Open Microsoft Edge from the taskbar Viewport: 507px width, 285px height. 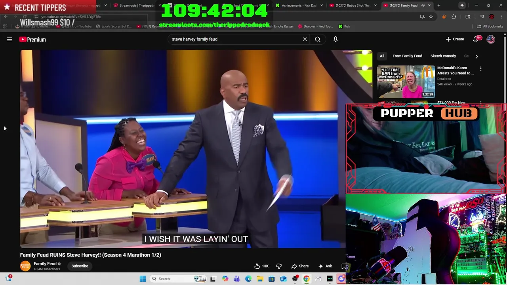tap(248, 279)
